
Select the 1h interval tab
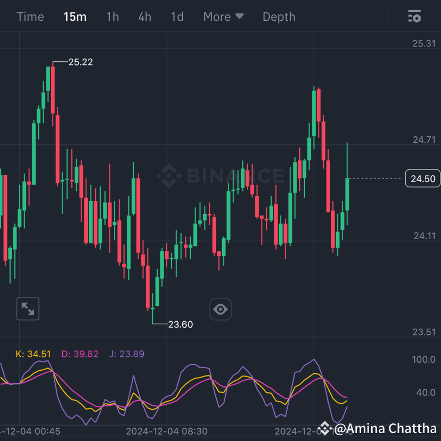coord(112,17)
